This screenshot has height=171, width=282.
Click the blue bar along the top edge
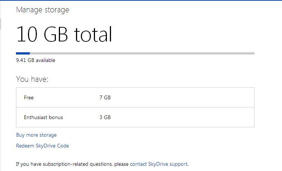141,0
